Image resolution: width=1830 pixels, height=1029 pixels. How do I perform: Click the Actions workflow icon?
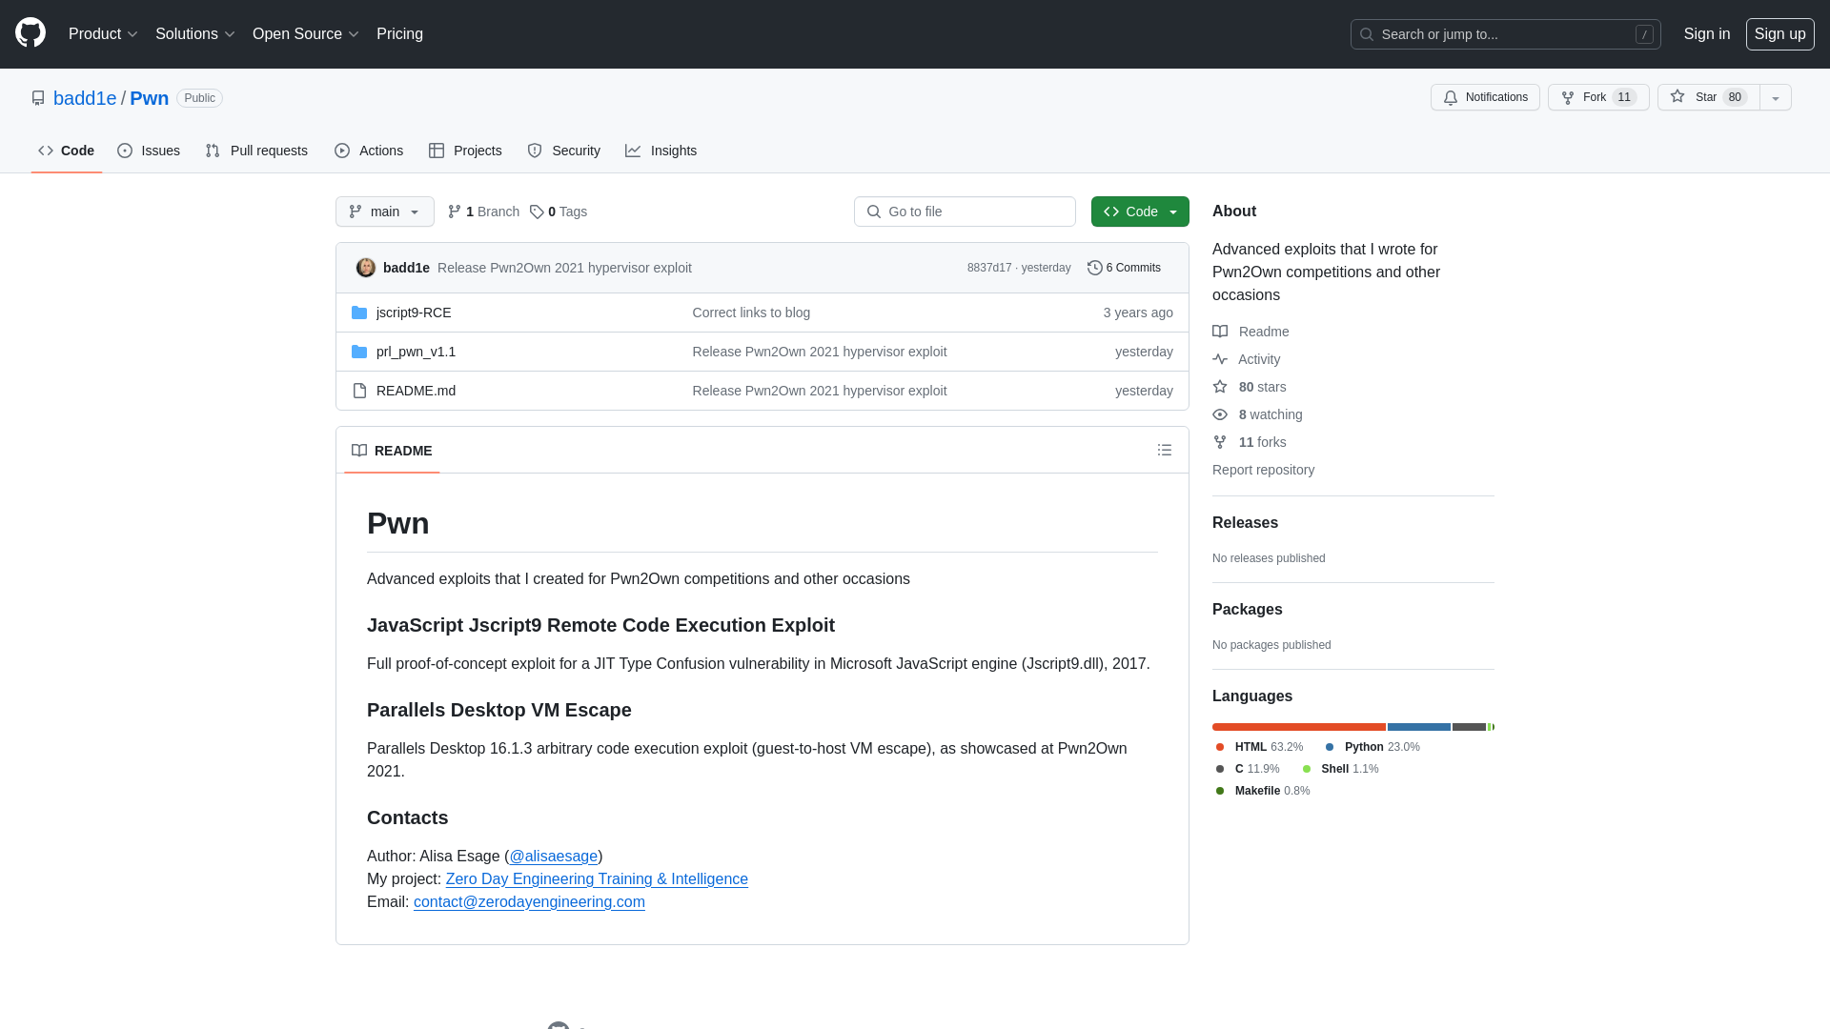click(342, 151)
